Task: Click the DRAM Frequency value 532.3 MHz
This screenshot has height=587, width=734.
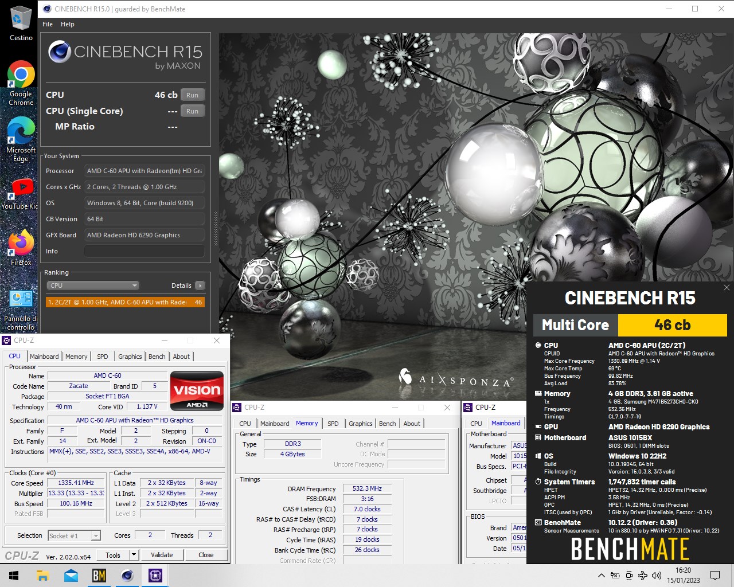Action: point(367,489)
